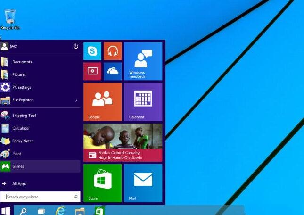Open File Explorer from the taskbar
The image size is (304, 215).
click(80, 211)
